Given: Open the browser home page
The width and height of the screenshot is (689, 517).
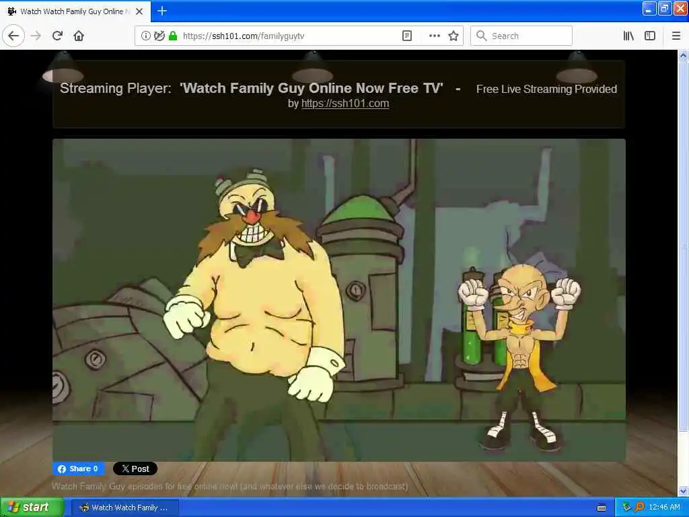Looking at the screenshot, I should [x=79, y=36].
